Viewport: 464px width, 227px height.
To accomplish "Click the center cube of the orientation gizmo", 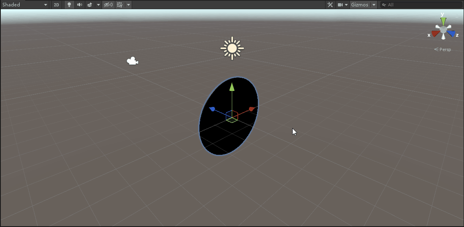I will tap(443, 30).
